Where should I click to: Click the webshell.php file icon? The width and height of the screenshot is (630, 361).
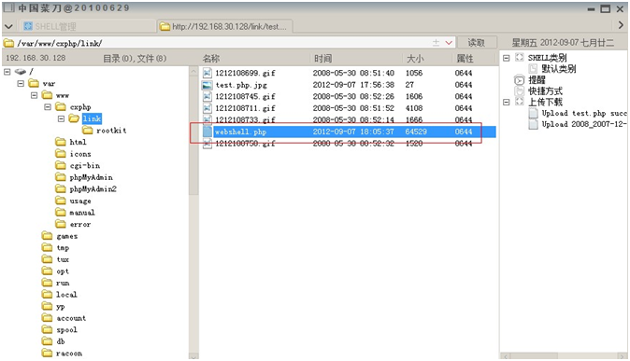pos(207,132)
